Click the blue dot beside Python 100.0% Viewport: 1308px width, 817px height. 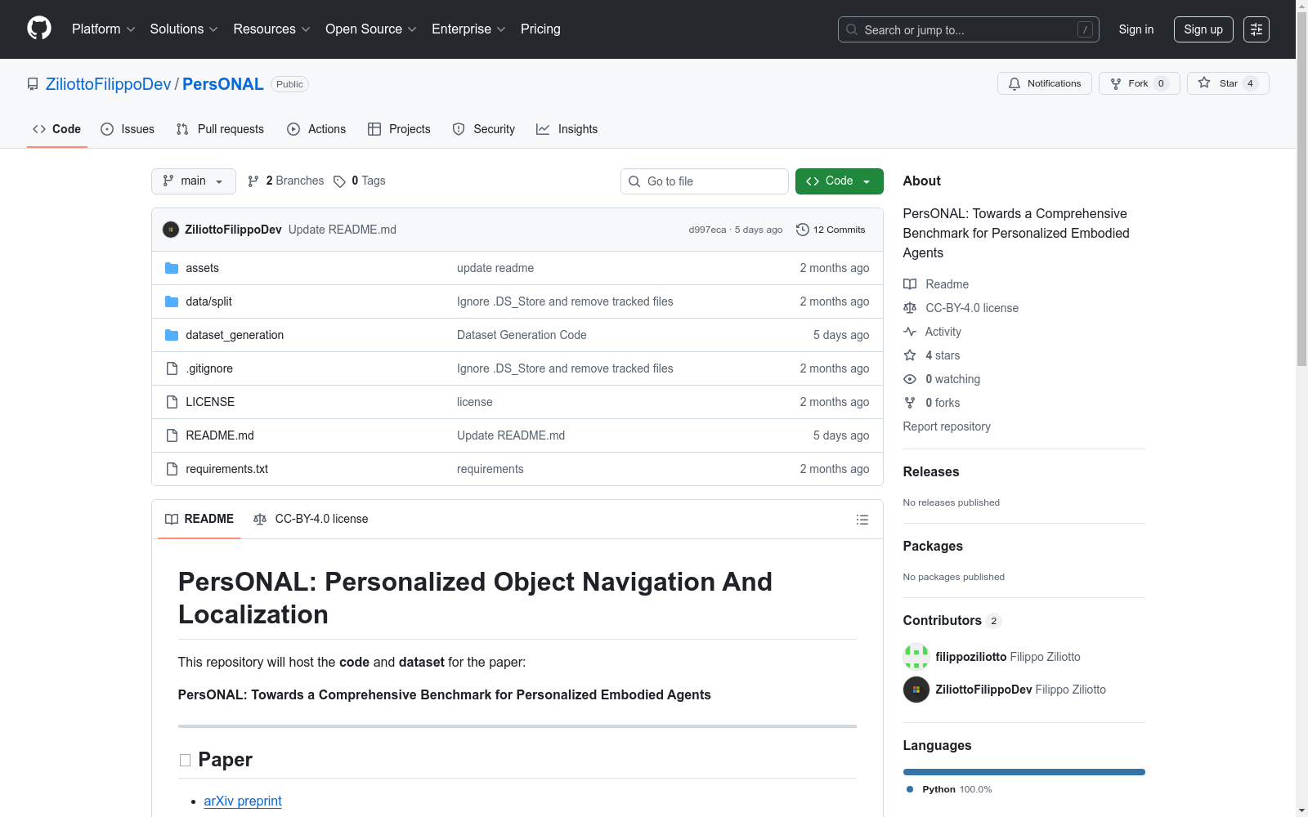point(910,789)
